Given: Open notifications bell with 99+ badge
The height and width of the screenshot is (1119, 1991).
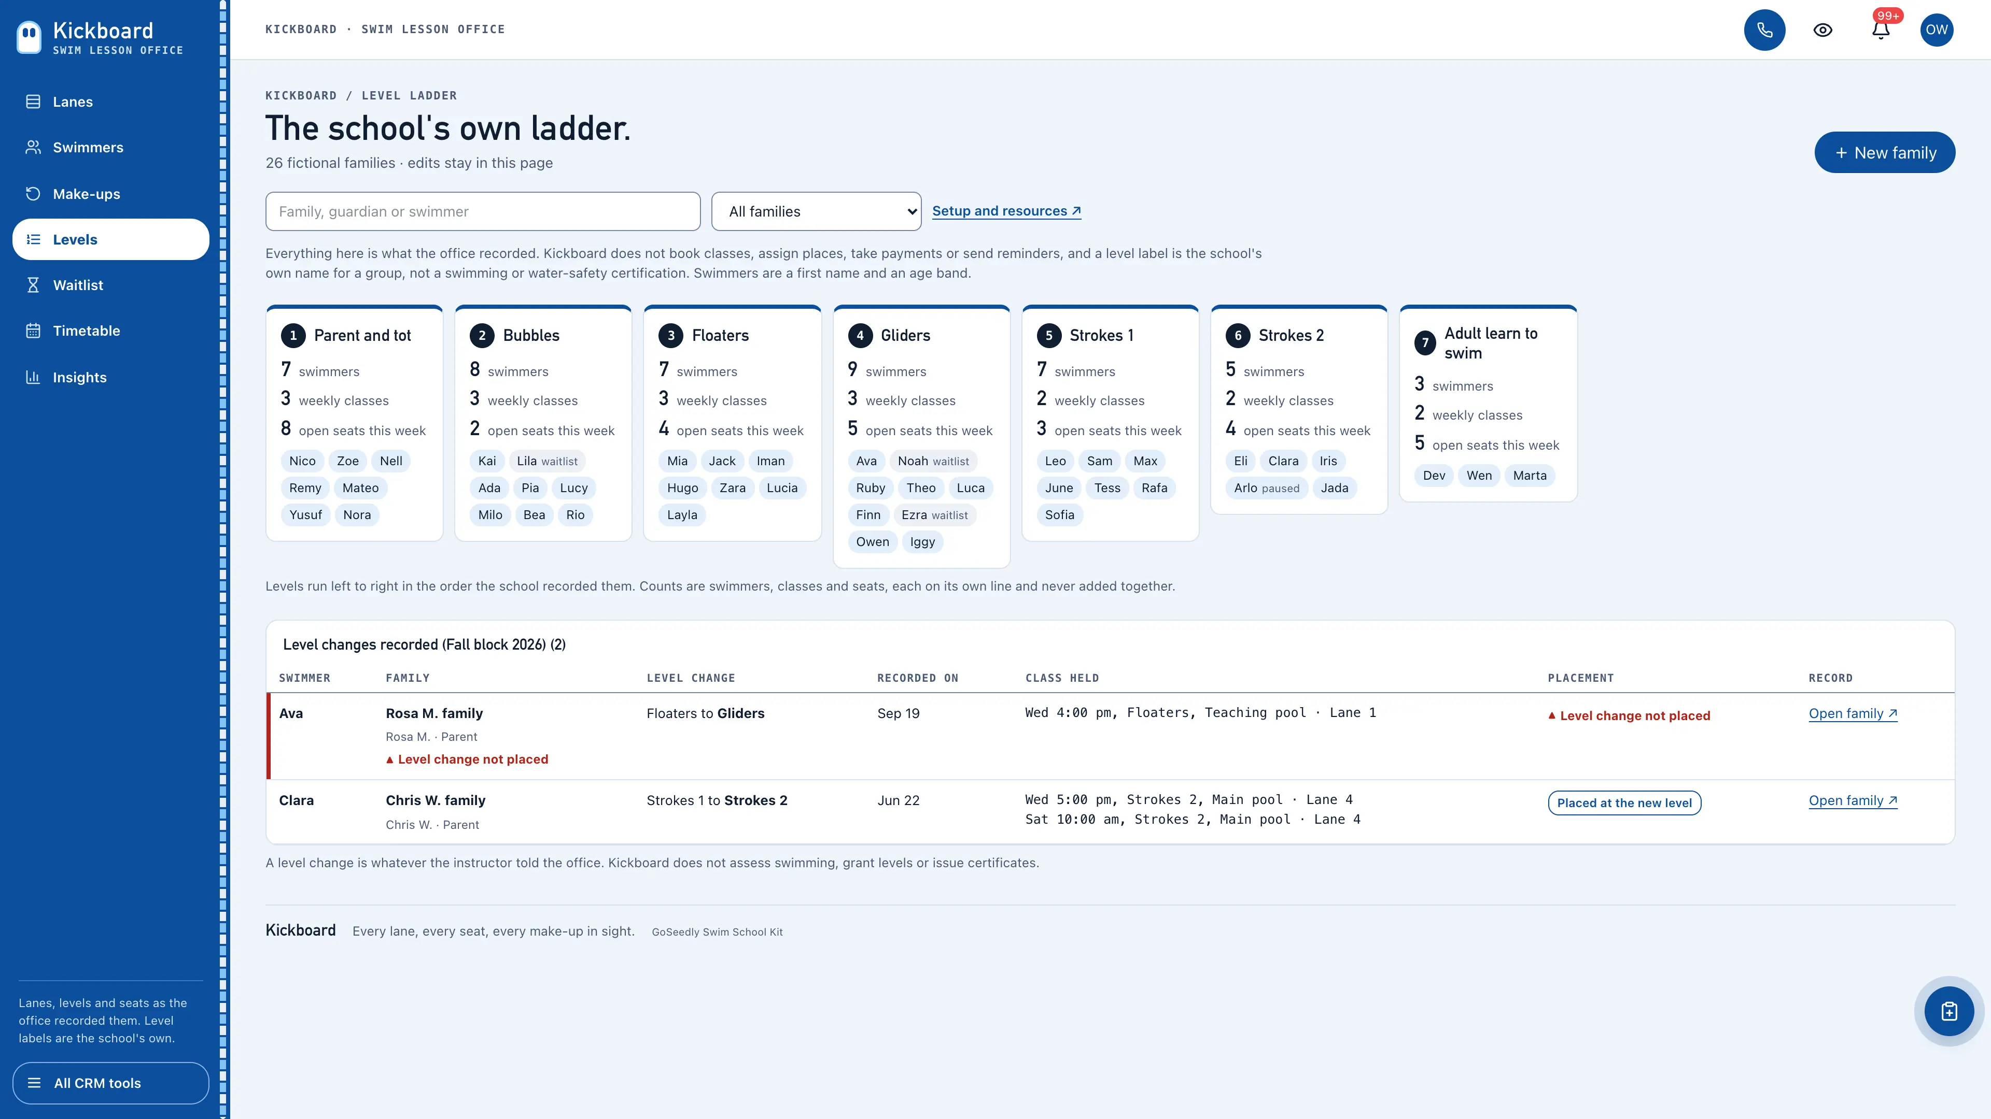Looking at the screenshot, I should click(1881, 30).
